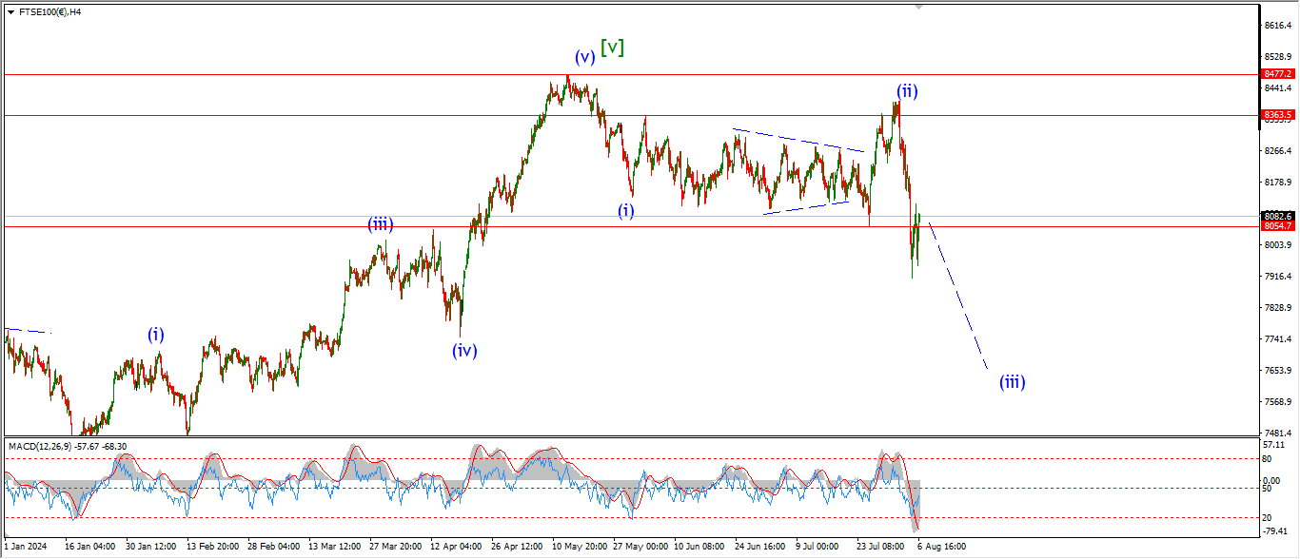Select lower dashed triangle trendline

point(804,207)
